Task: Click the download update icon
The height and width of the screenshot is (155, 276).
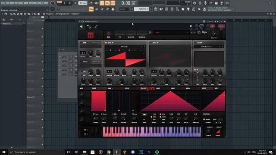Action: click(x=204, y=9)
